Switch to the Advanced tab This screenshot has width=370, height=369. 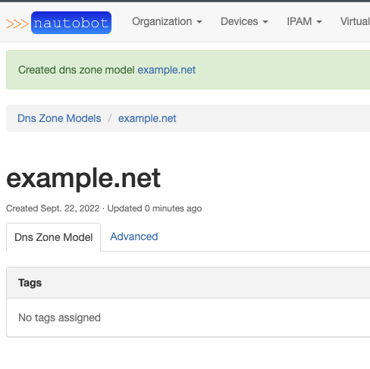[x=134, y=236]
